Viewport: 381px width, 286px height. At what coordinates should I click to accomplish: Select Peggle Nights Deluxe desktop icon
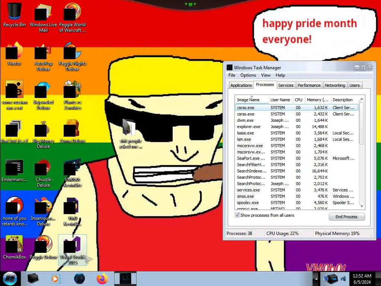point(72,57)
